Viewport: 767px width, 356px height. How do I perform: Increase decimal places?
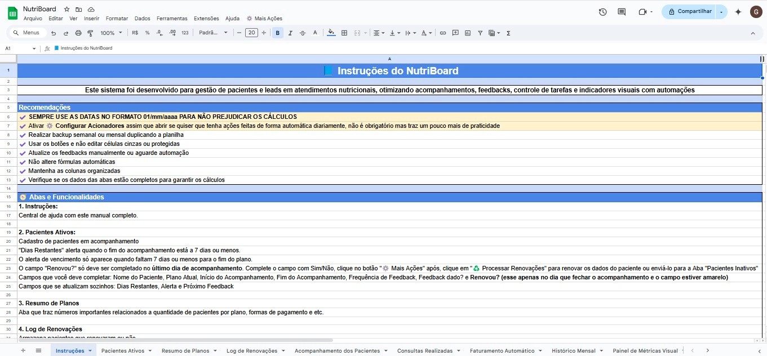[x=172, y=33]
